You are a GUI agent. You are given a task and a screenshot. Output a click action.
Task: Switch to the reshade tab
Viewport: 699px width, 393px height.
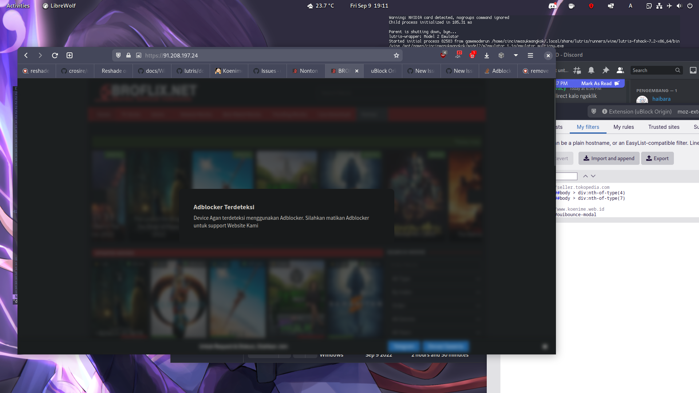pyautogui.click(x=36, y=71)
